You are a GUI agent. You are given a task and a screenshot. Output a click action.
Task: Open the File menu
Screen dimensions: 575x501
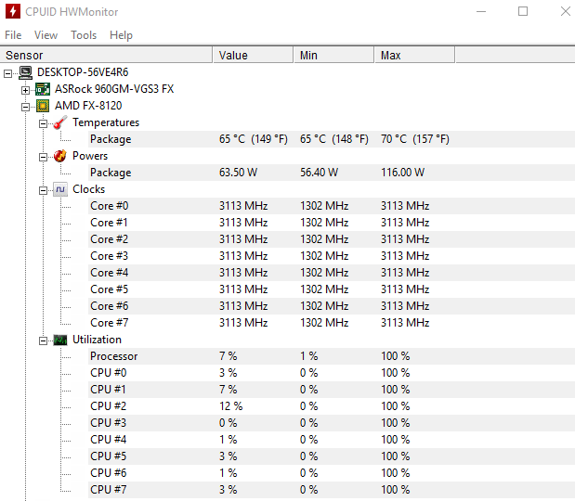[13, 35]
